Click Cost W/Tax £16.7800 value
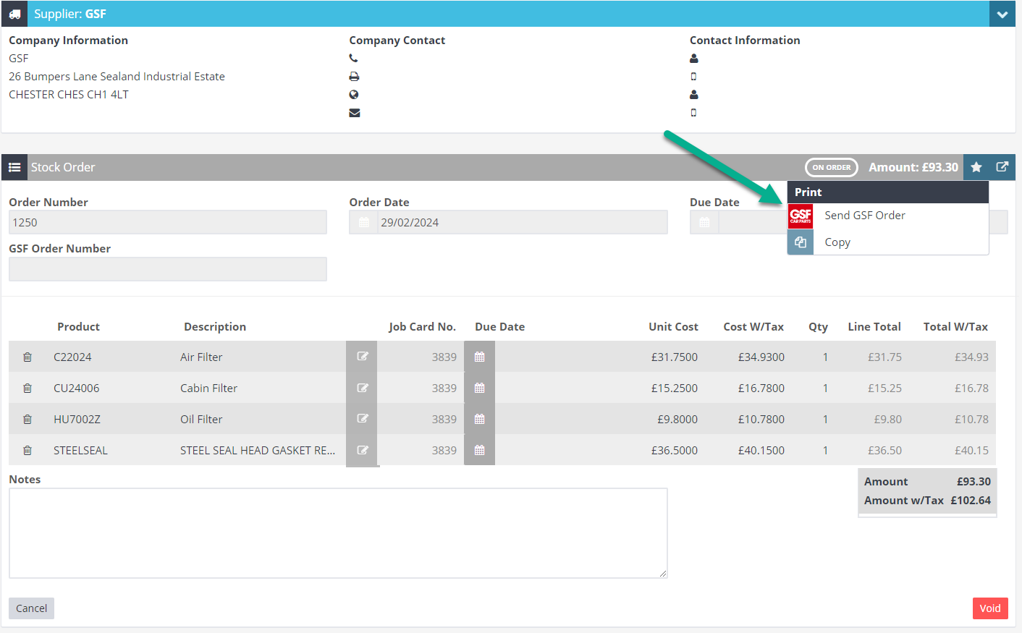 (761, 388)
